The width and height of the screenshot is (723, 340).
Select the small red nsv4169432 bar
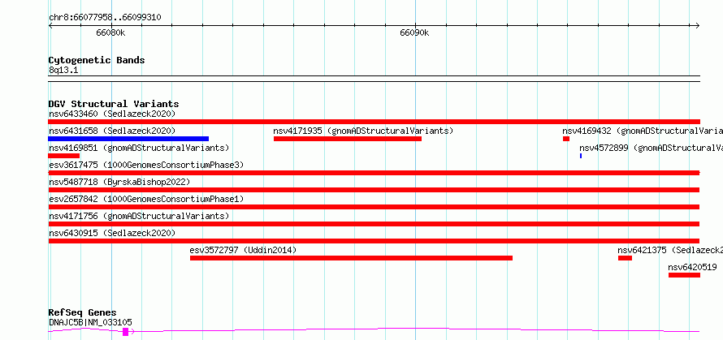[x=566, y=139]
